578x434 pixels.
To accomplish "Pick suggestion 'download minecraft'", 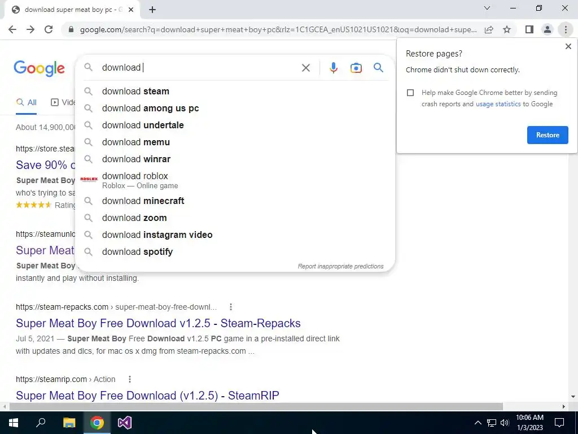I will coord(235,201).
